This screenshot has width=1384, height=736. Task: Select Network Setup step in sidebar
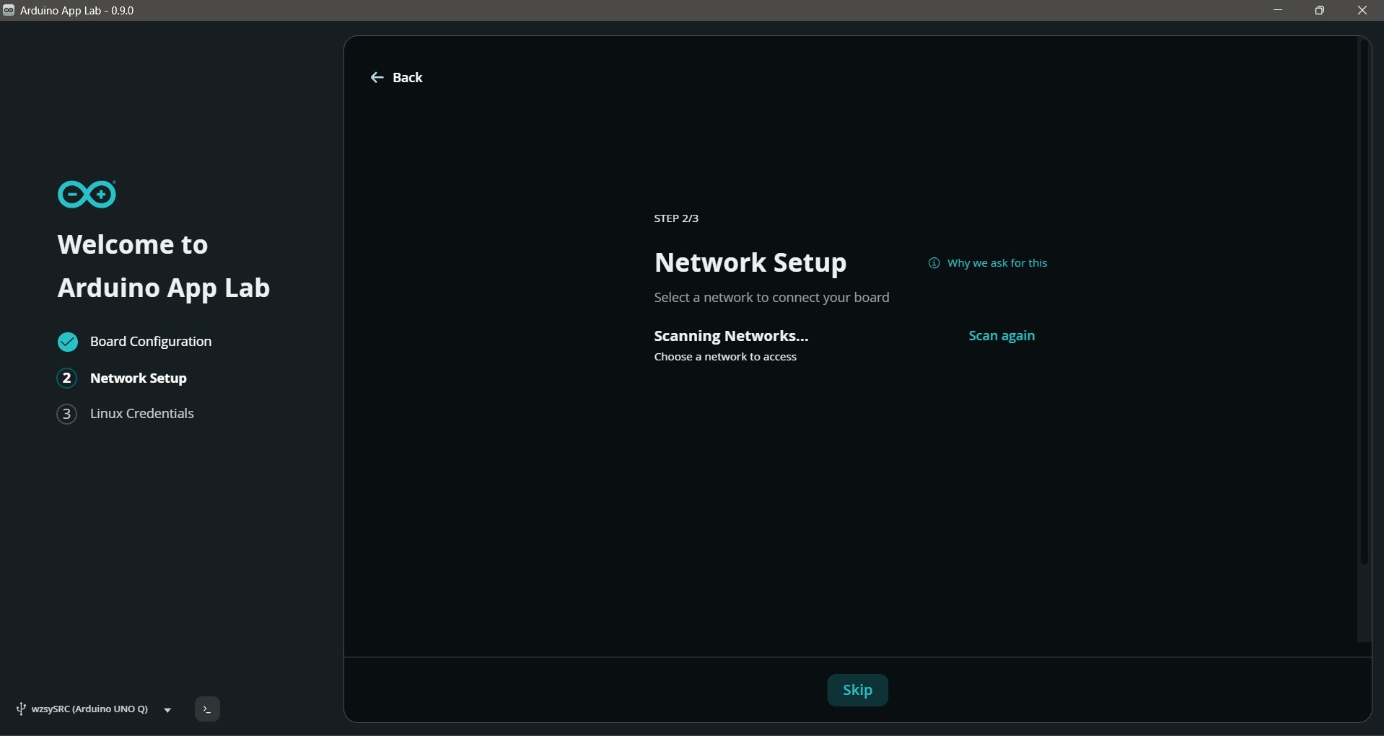(x=139, y=378)
